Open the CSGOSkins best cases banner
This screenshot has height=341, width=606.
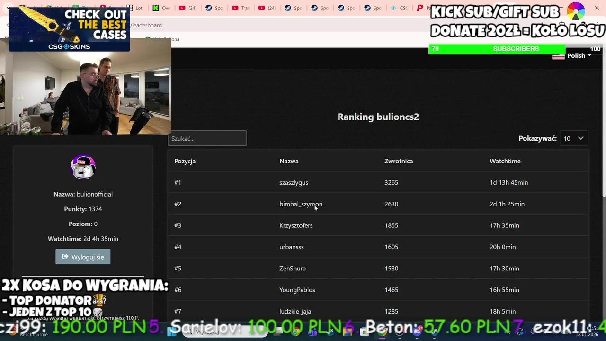[69, 28]
